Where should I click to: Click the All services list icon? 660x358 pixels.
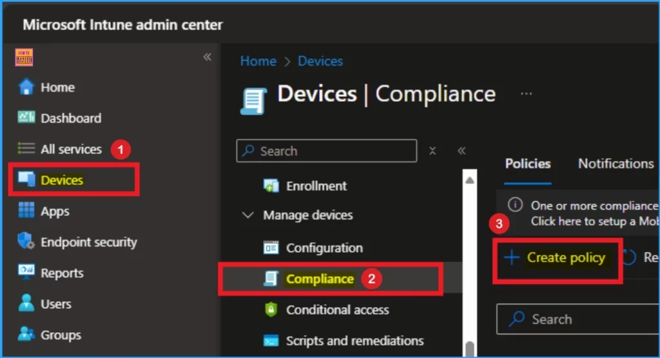(26, 148)
